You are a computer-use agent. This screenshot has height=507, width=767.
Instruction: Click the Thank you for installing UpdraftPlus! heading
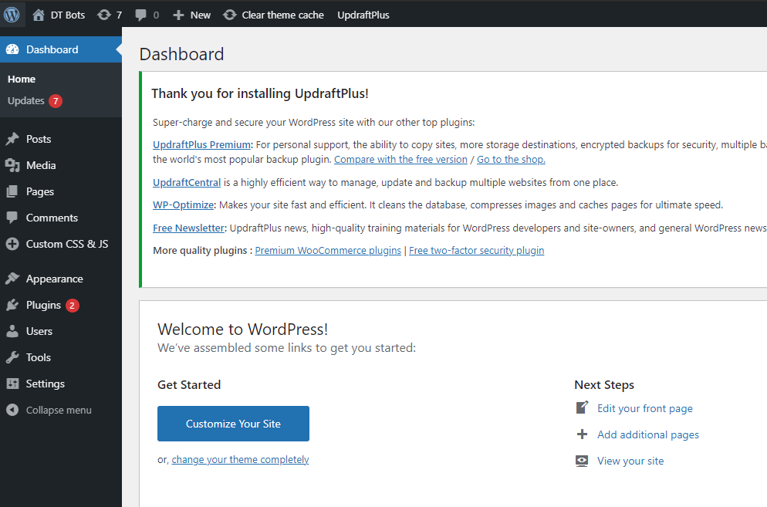[x=260, y=93]
